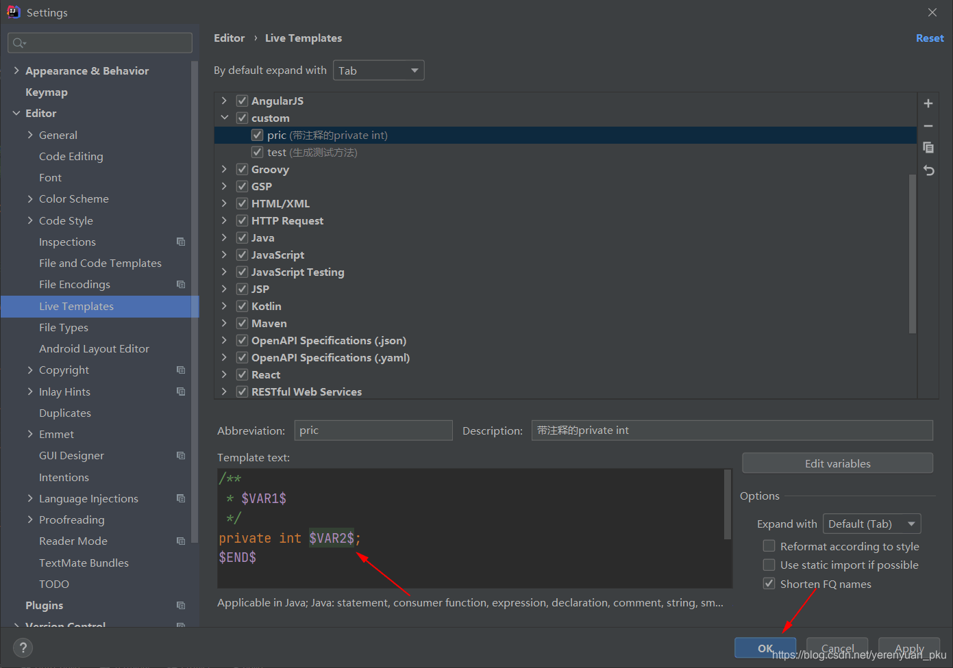Click the IntelliJ logo in the title bar
This screenshot has width=953, height=668.
(x=13, y=12)
